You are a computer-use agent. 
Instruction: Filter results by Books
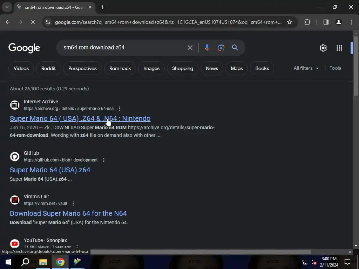262,68
